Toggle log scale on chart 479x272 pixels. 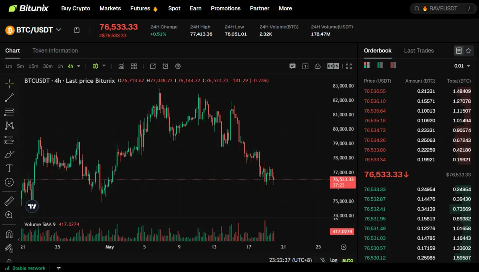(x=334, y=260)
